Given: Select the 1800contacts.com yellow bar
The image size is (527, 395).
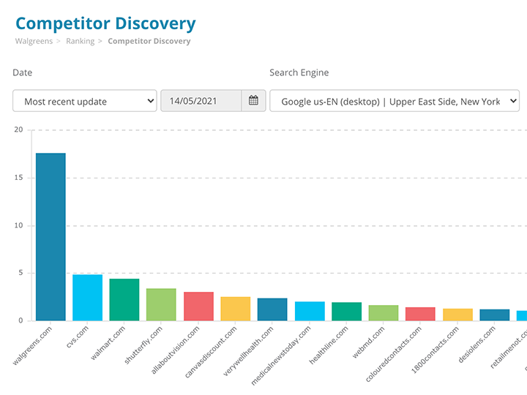Looking at the screenshot, I should [x=457, y=315].
